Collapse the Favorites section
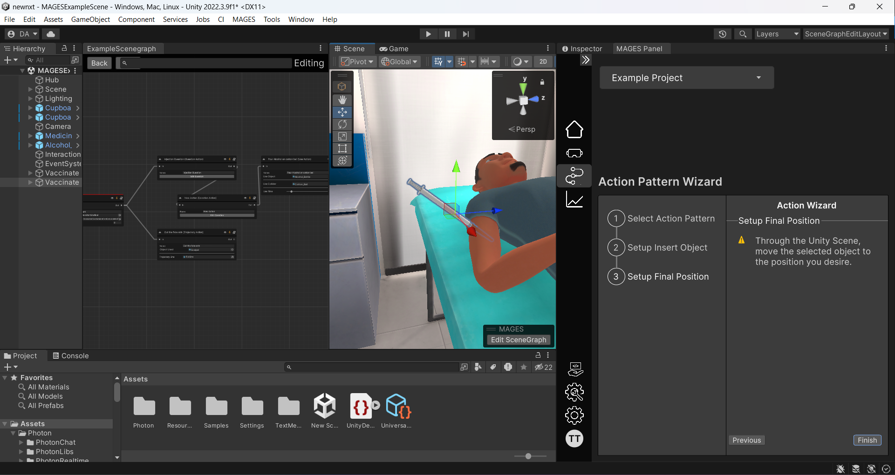The height and width of the screenshot is (475, 895). pyautogui.click(x=5, y=378)
